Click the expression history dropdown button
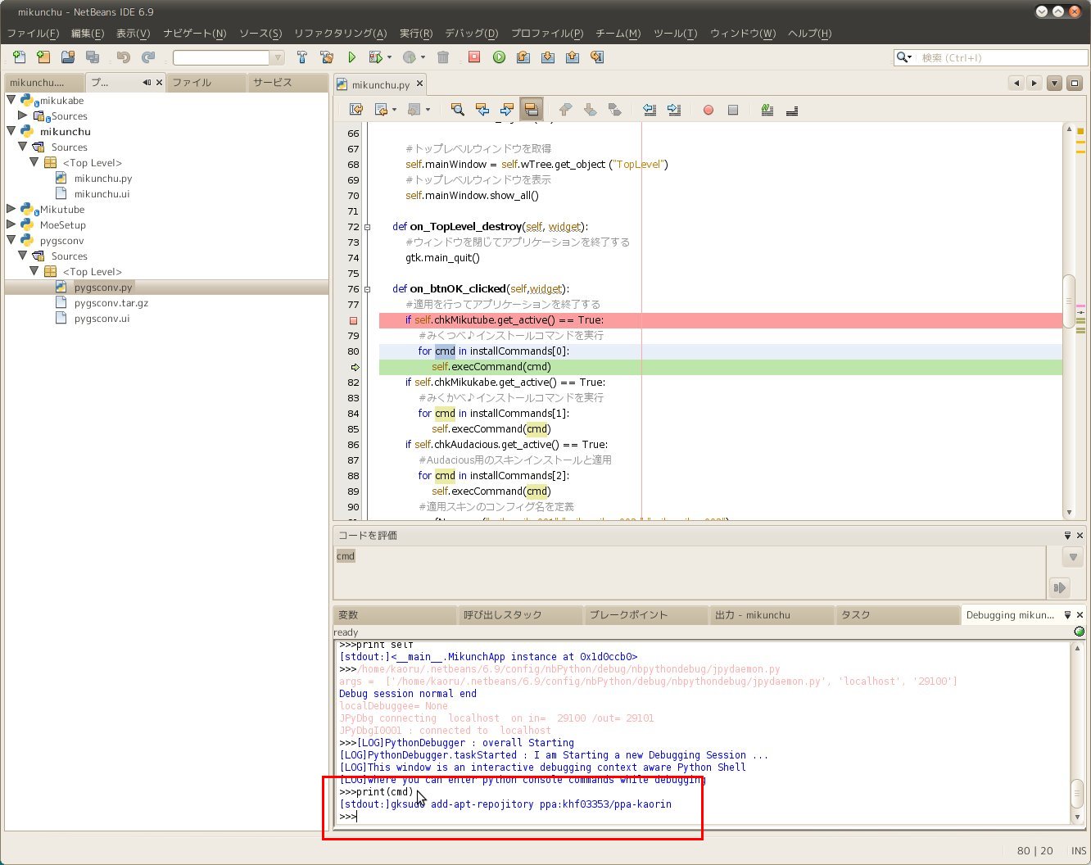 click(1073, 557)
